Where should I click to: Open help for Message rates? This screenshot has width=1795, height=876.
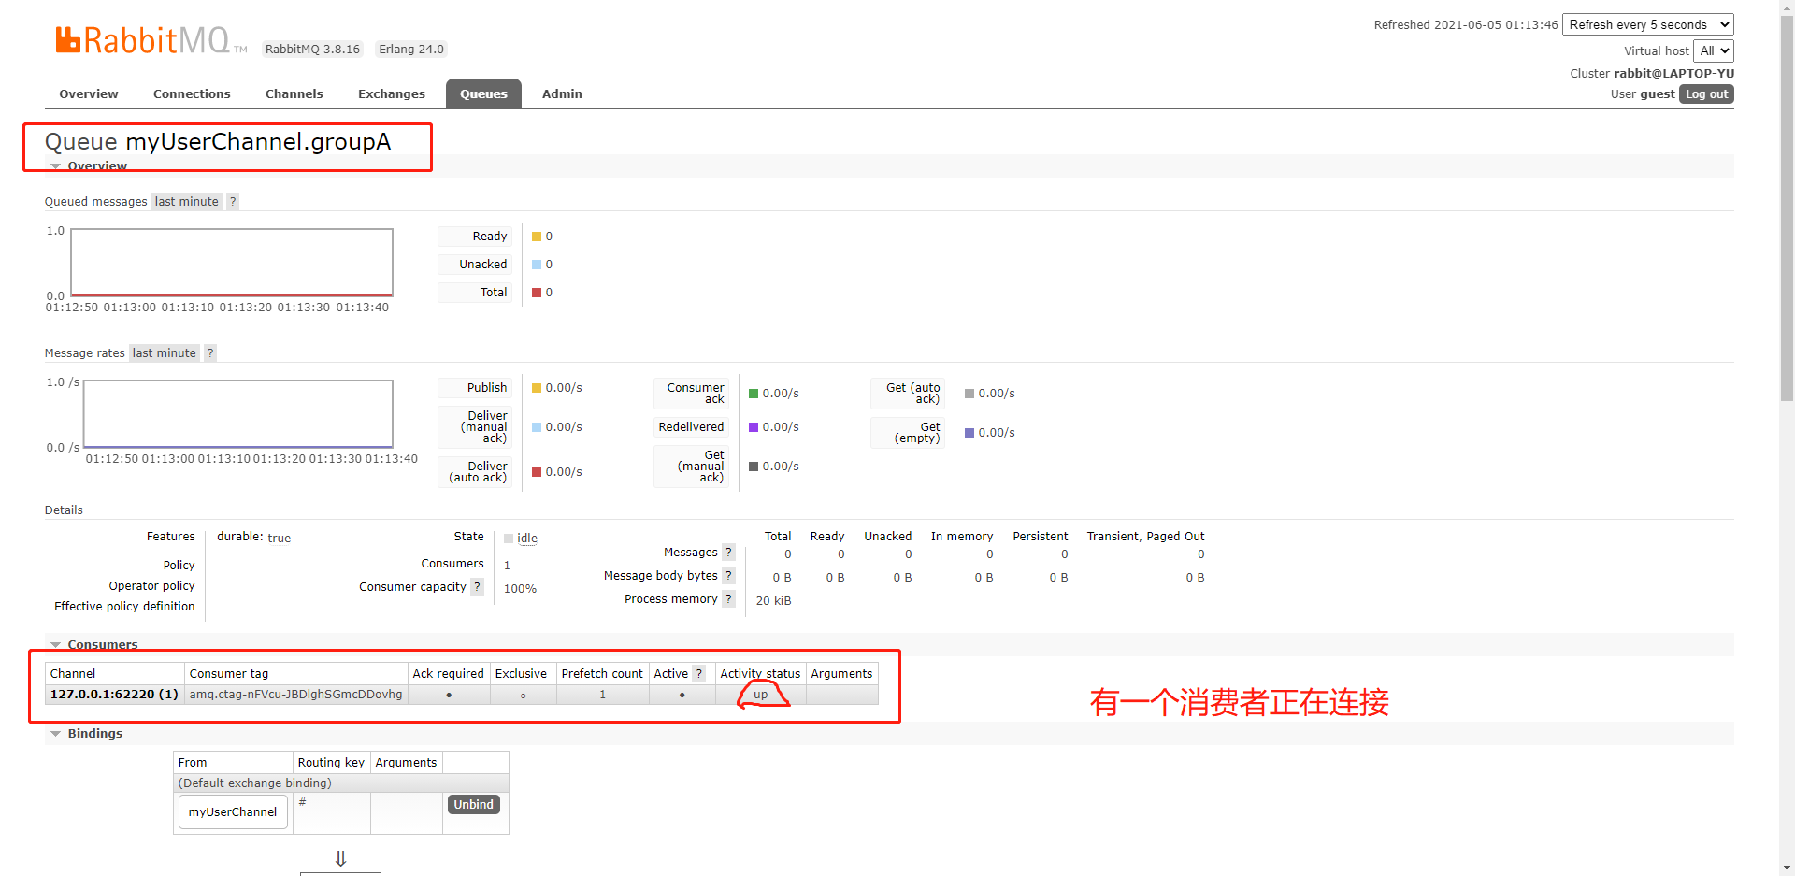pos(210,352)
